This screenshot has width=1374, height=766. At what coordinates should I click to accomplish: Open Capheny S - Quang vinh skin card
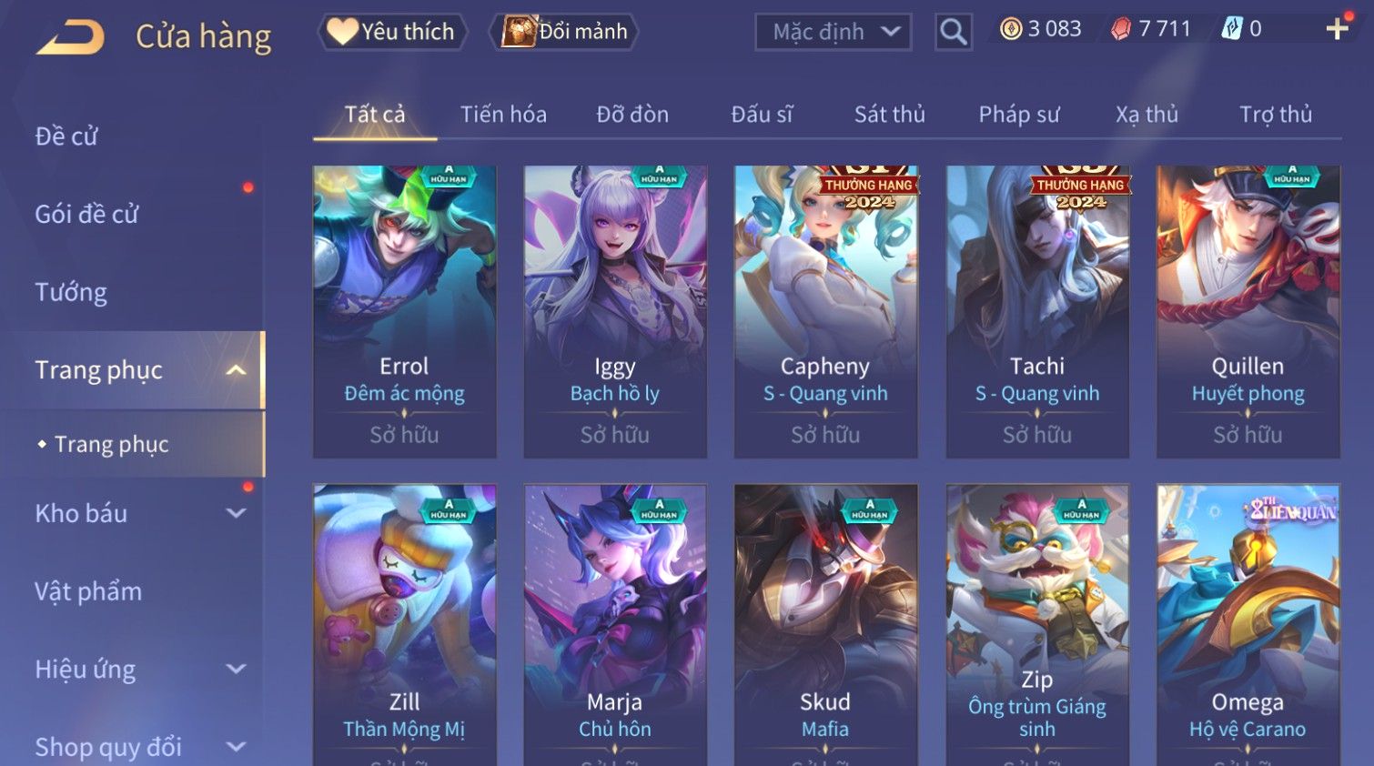(825, 311)
